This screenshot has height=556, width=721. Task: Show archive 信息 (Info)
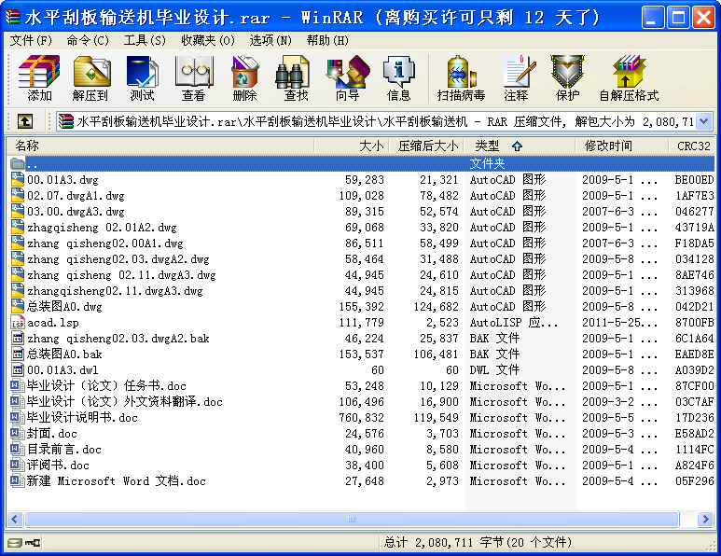pyautogui.click(x=398, y=78)
